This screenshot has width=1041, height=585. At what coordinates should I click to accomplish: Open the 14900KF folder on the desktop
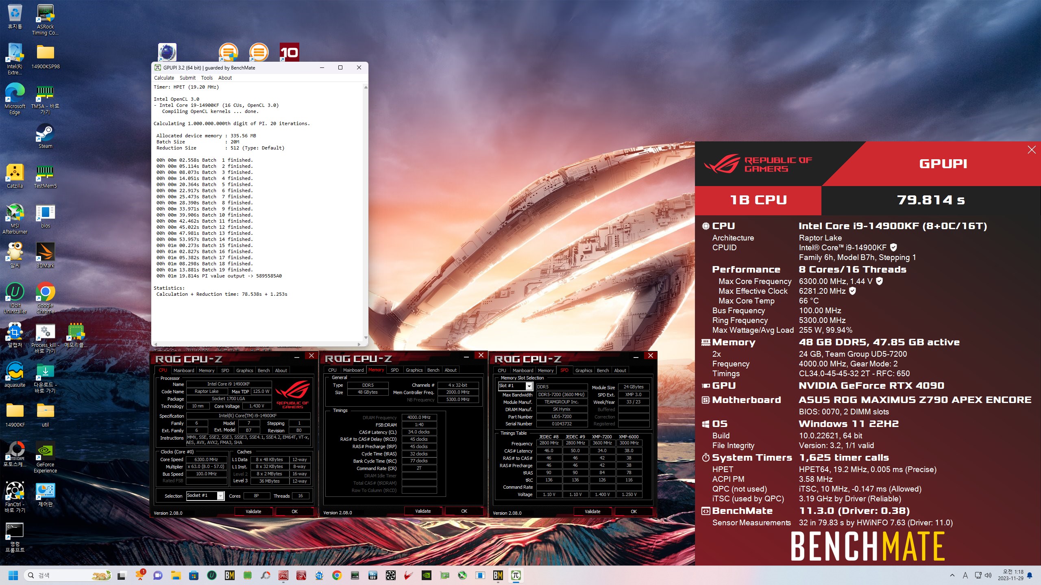coord(15,415)
